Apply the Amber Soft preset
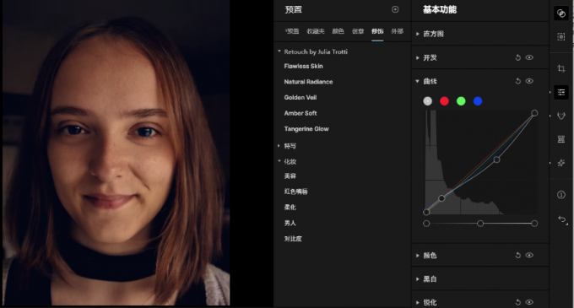Viewport: 574px width, 308px height. pos(301,113)
